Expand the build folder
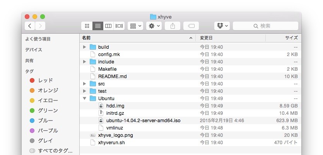Image resolution: width=323 pixels, height=155 pixels. (x=84, y=47)
